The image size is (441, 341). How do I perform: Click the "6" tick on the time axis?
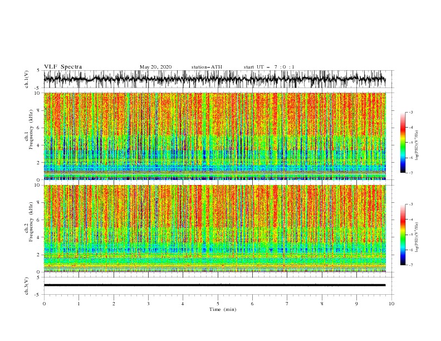click(x=252, y=304)
